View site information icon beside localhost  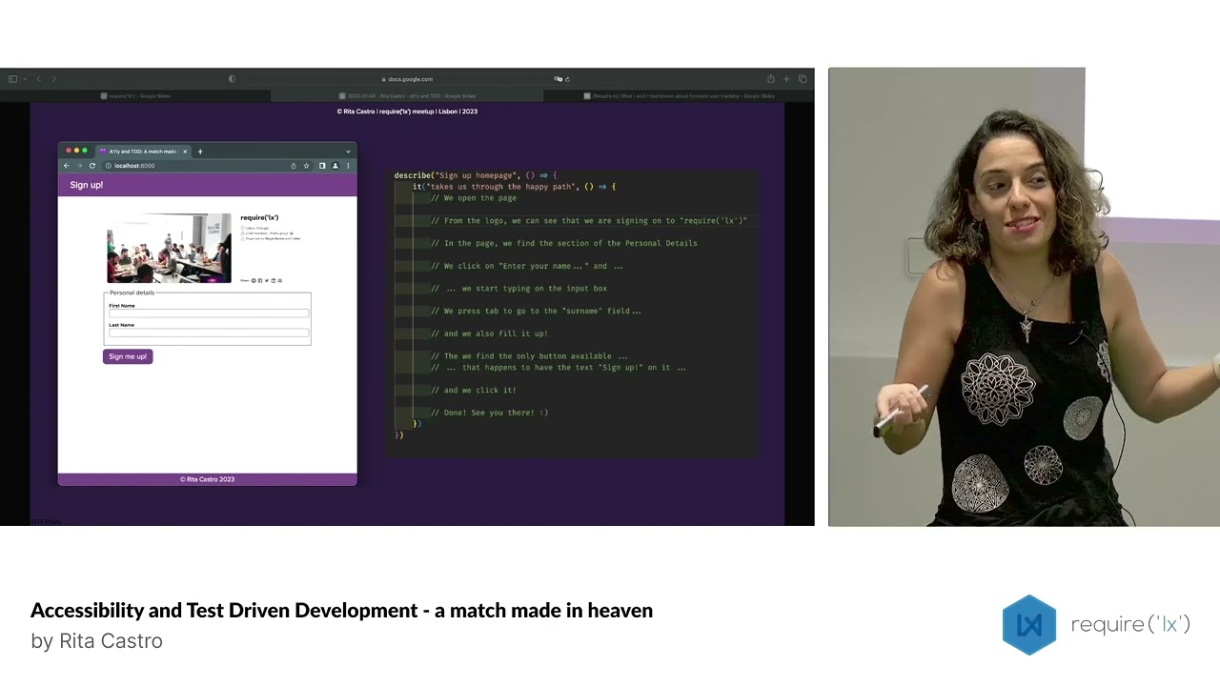(109, 166)
